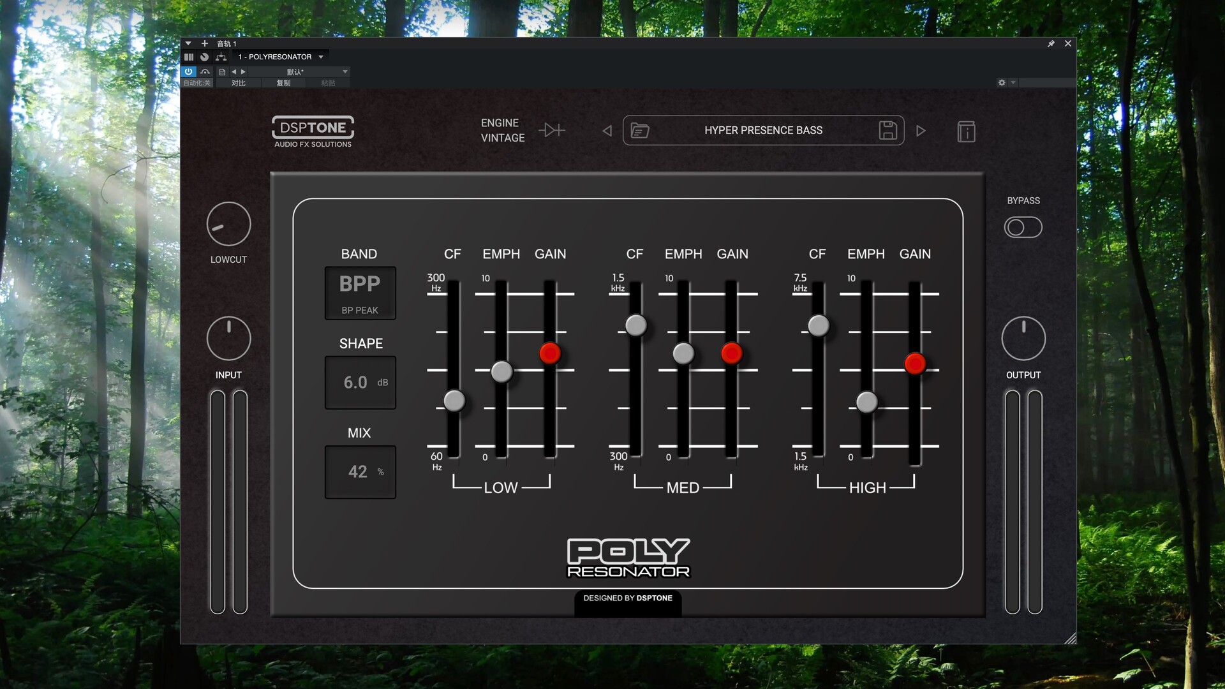Expand the settings gear dropdown arrow

point(1013,83)
